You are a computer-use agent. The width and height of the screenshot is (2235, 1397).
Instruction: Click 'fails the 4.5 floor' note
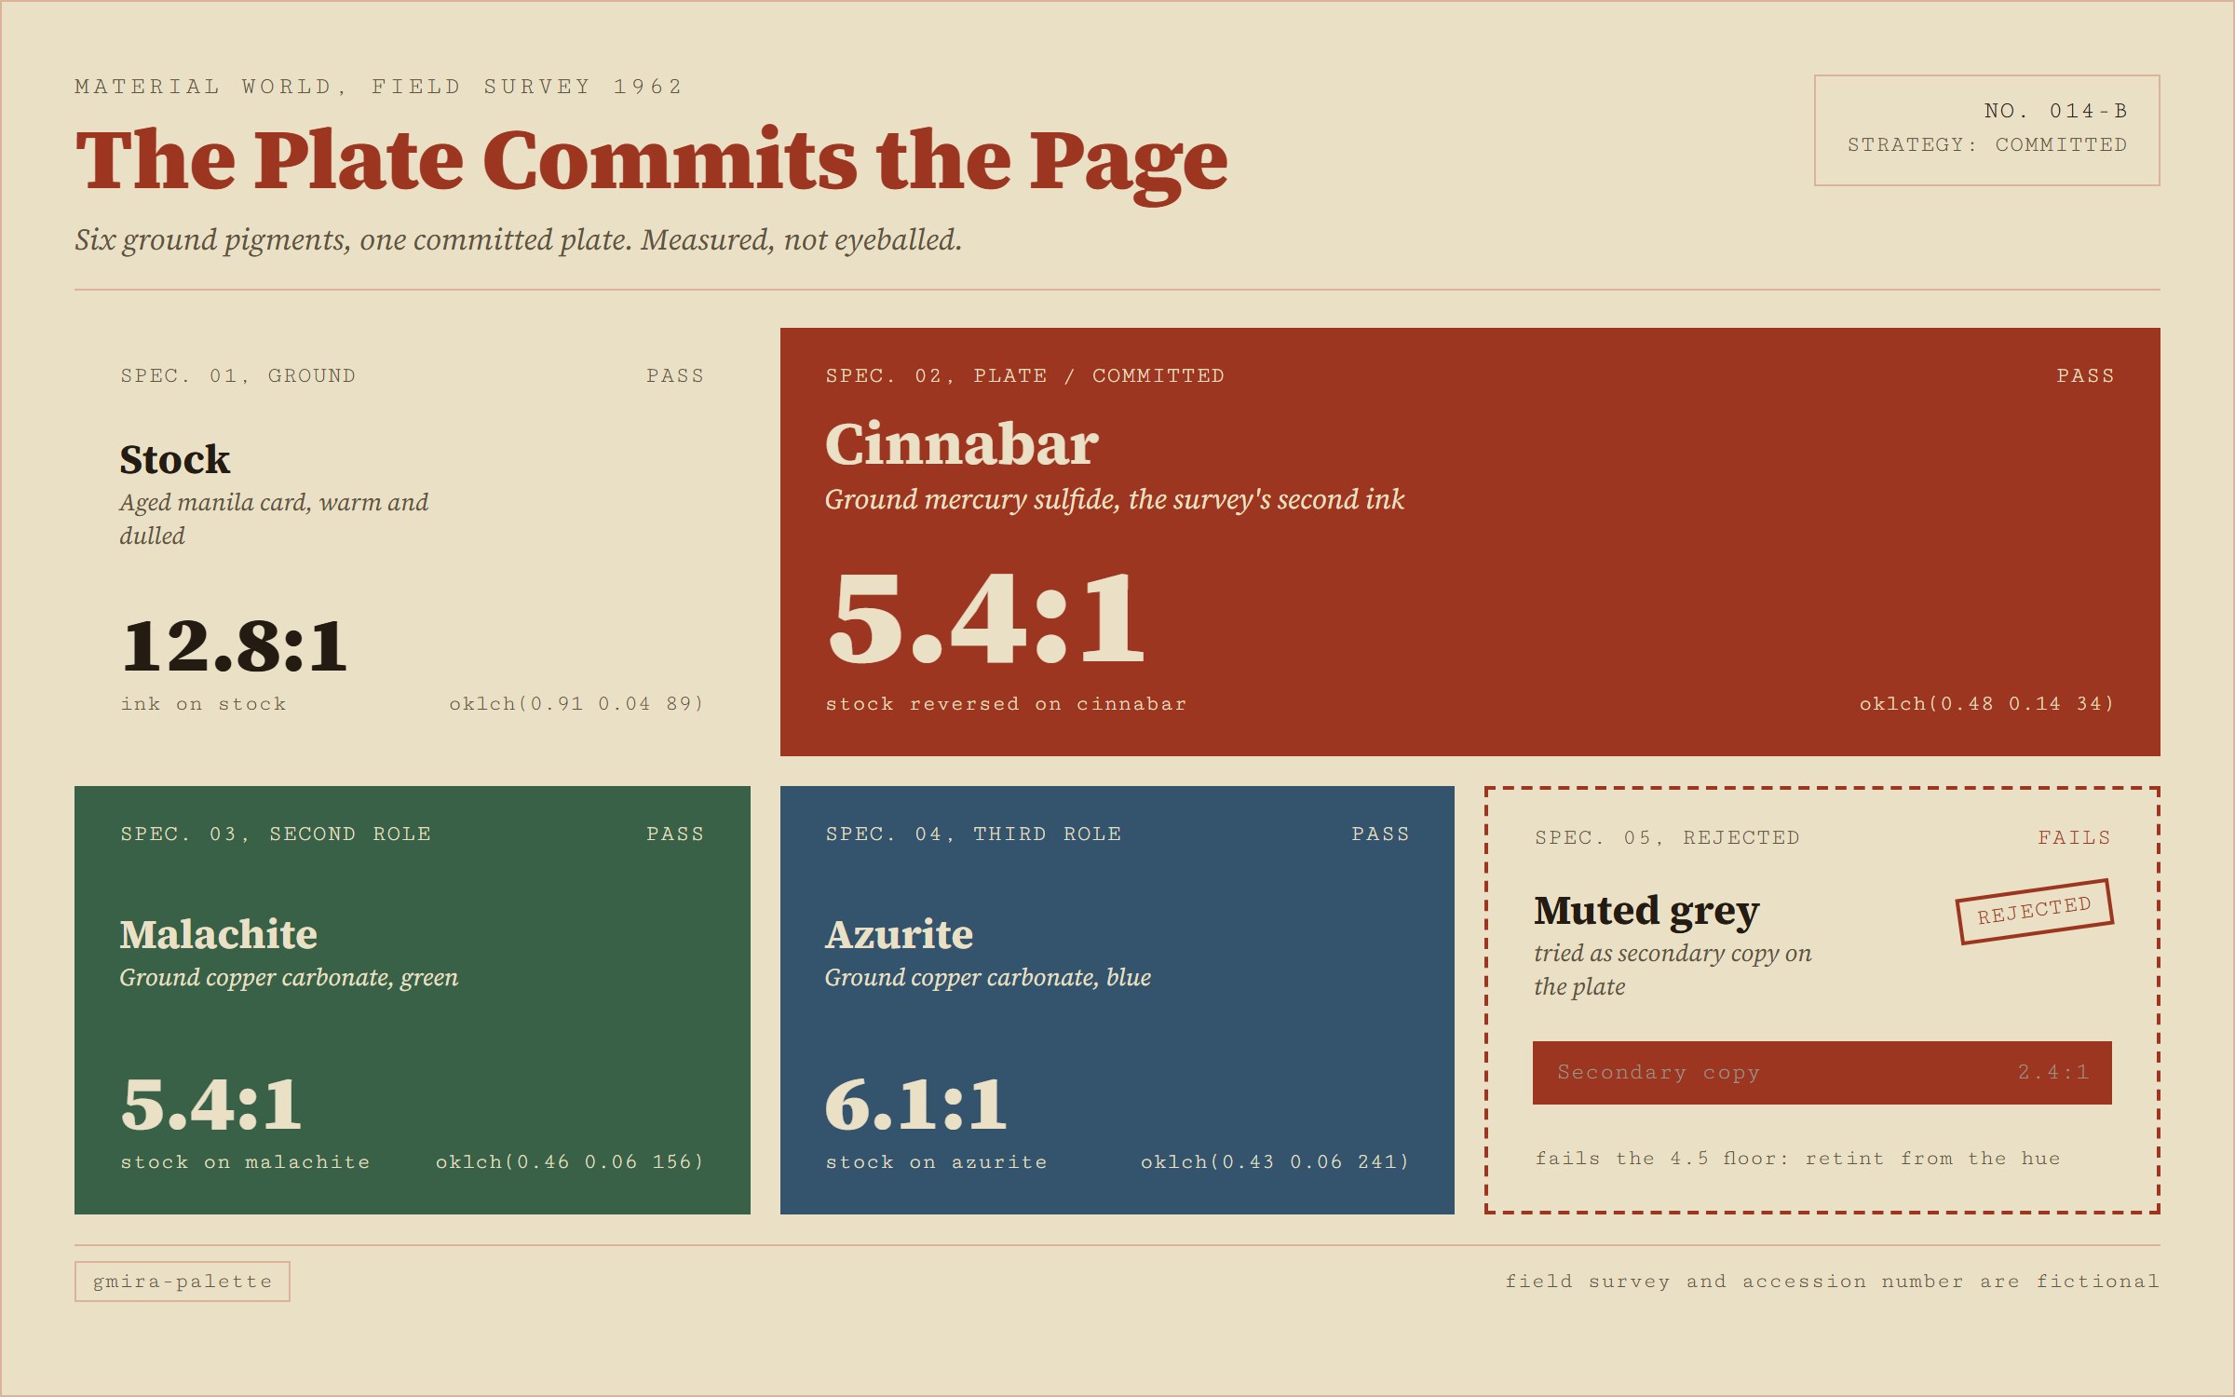coord(1797,1159)
